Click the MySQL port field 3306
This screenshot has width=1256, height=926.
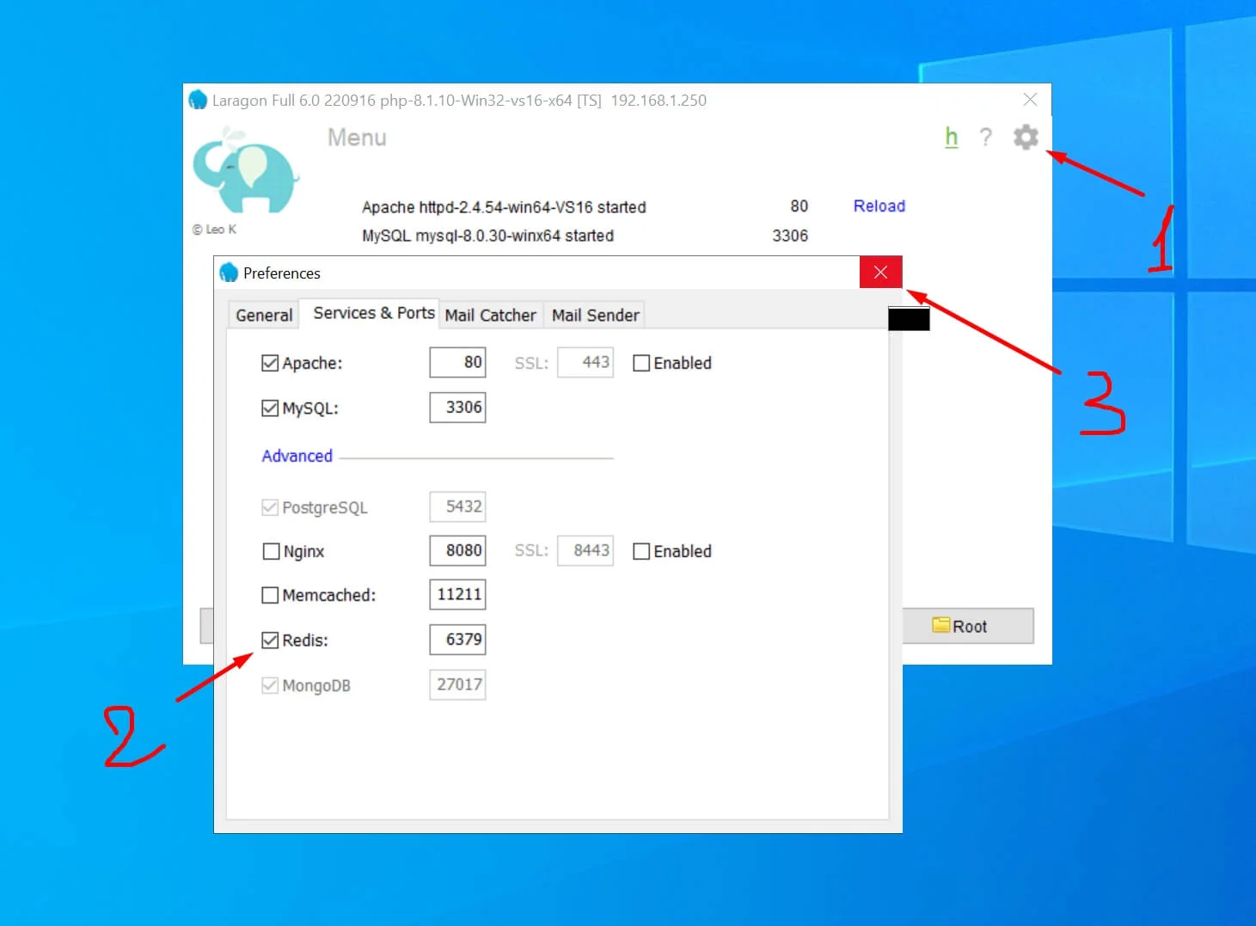coord(457,407)
